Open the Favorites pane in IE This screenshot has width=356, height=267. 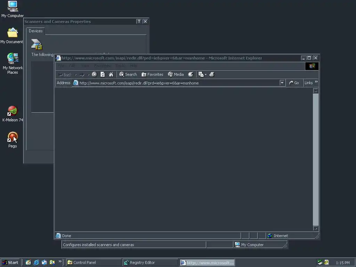152,74
